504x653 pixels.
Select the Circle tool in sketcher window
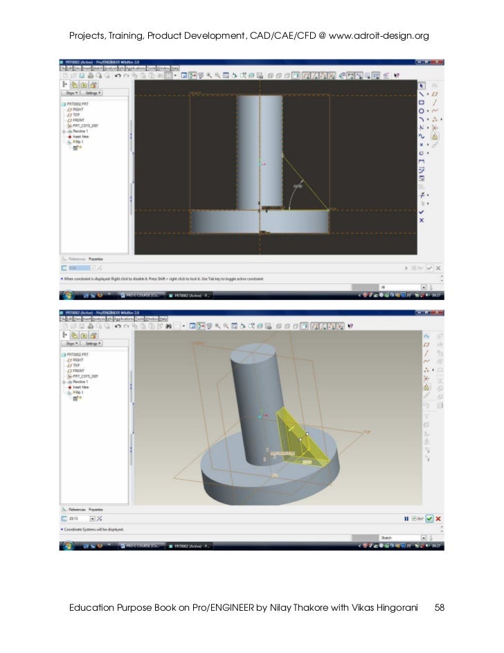tap(422, 111)
